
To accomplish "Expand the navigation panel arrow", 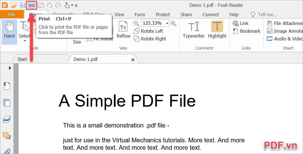I will click(x=10, y=68).
